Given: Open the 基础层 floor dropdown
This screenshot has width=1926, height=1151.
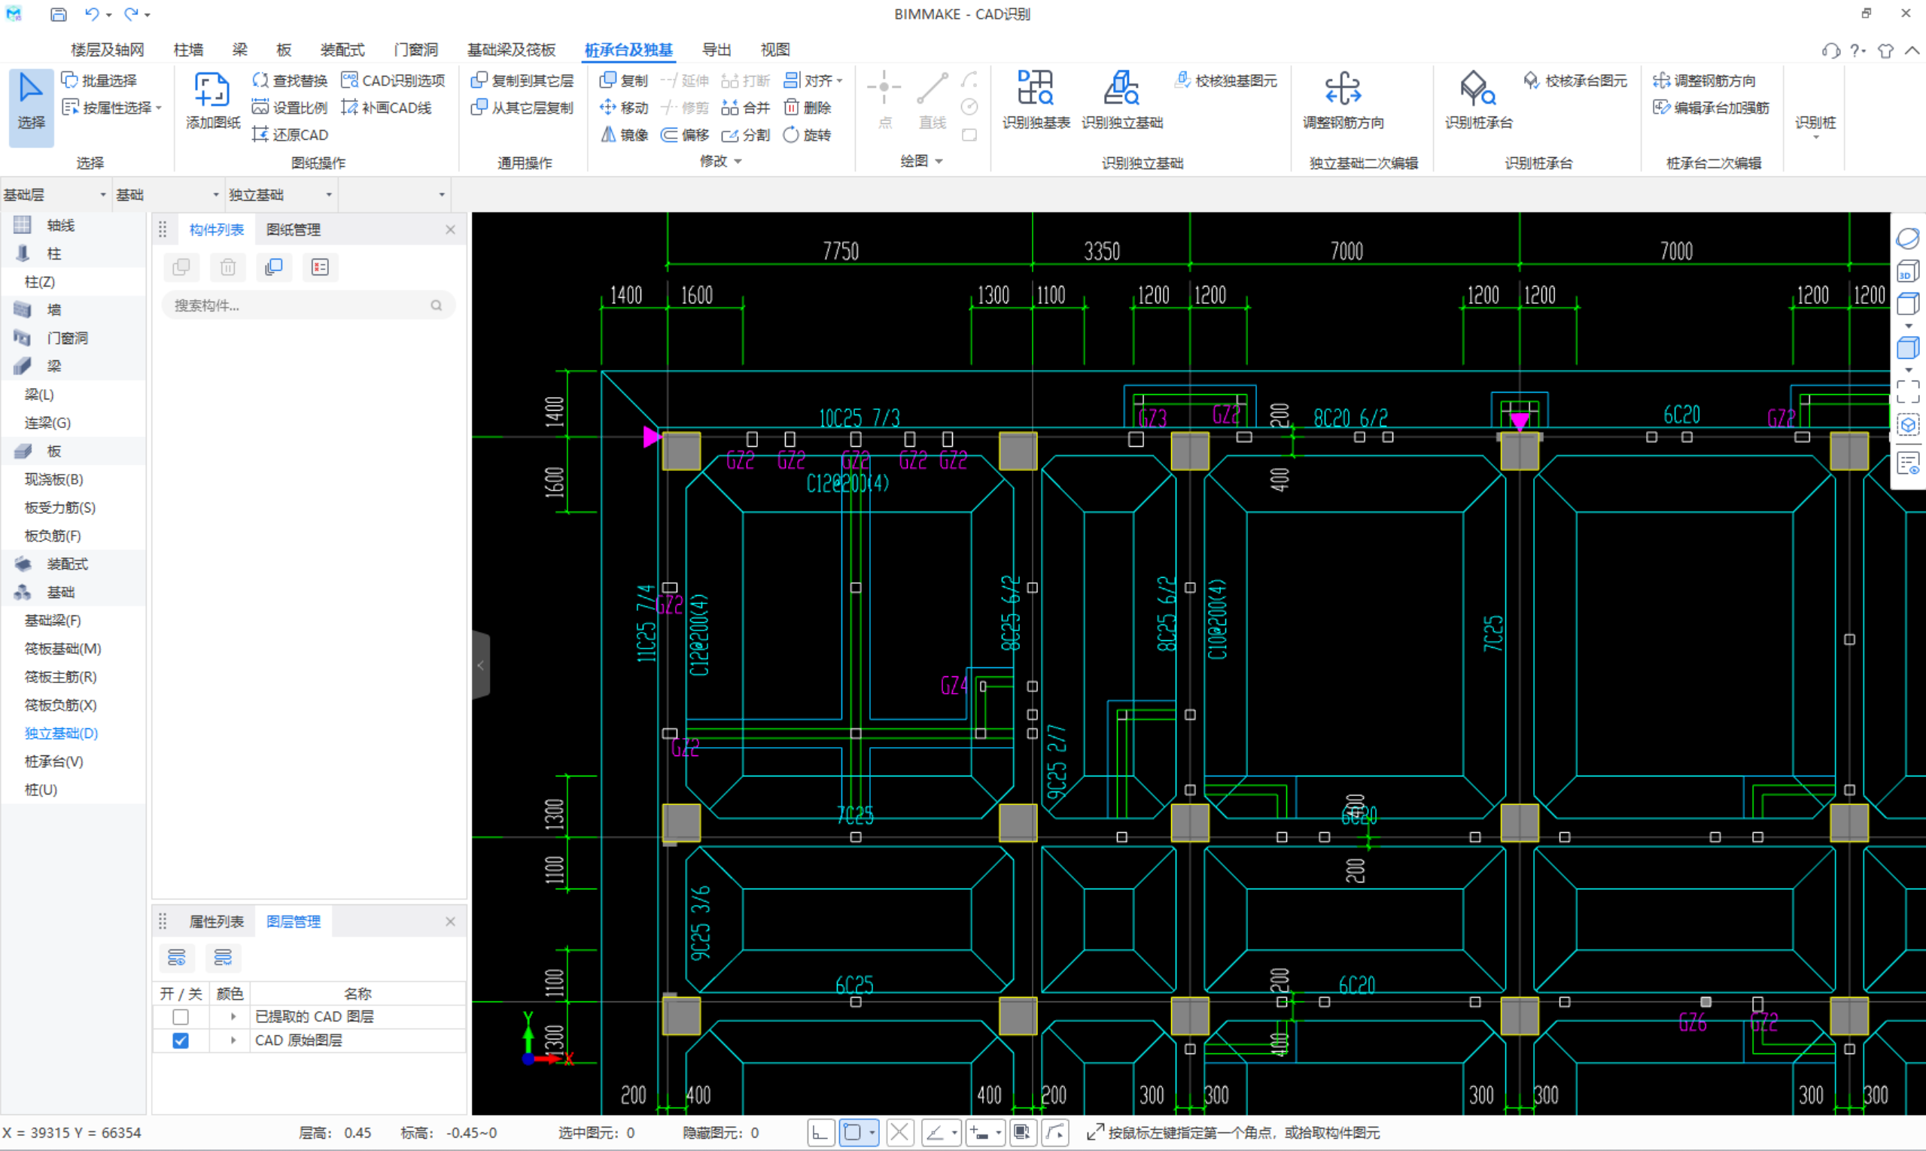Looking at the screenshot, I should pos(56,195).
